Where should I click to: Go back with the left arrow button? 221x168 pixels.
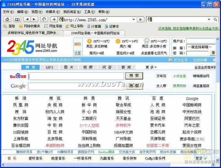27,19
